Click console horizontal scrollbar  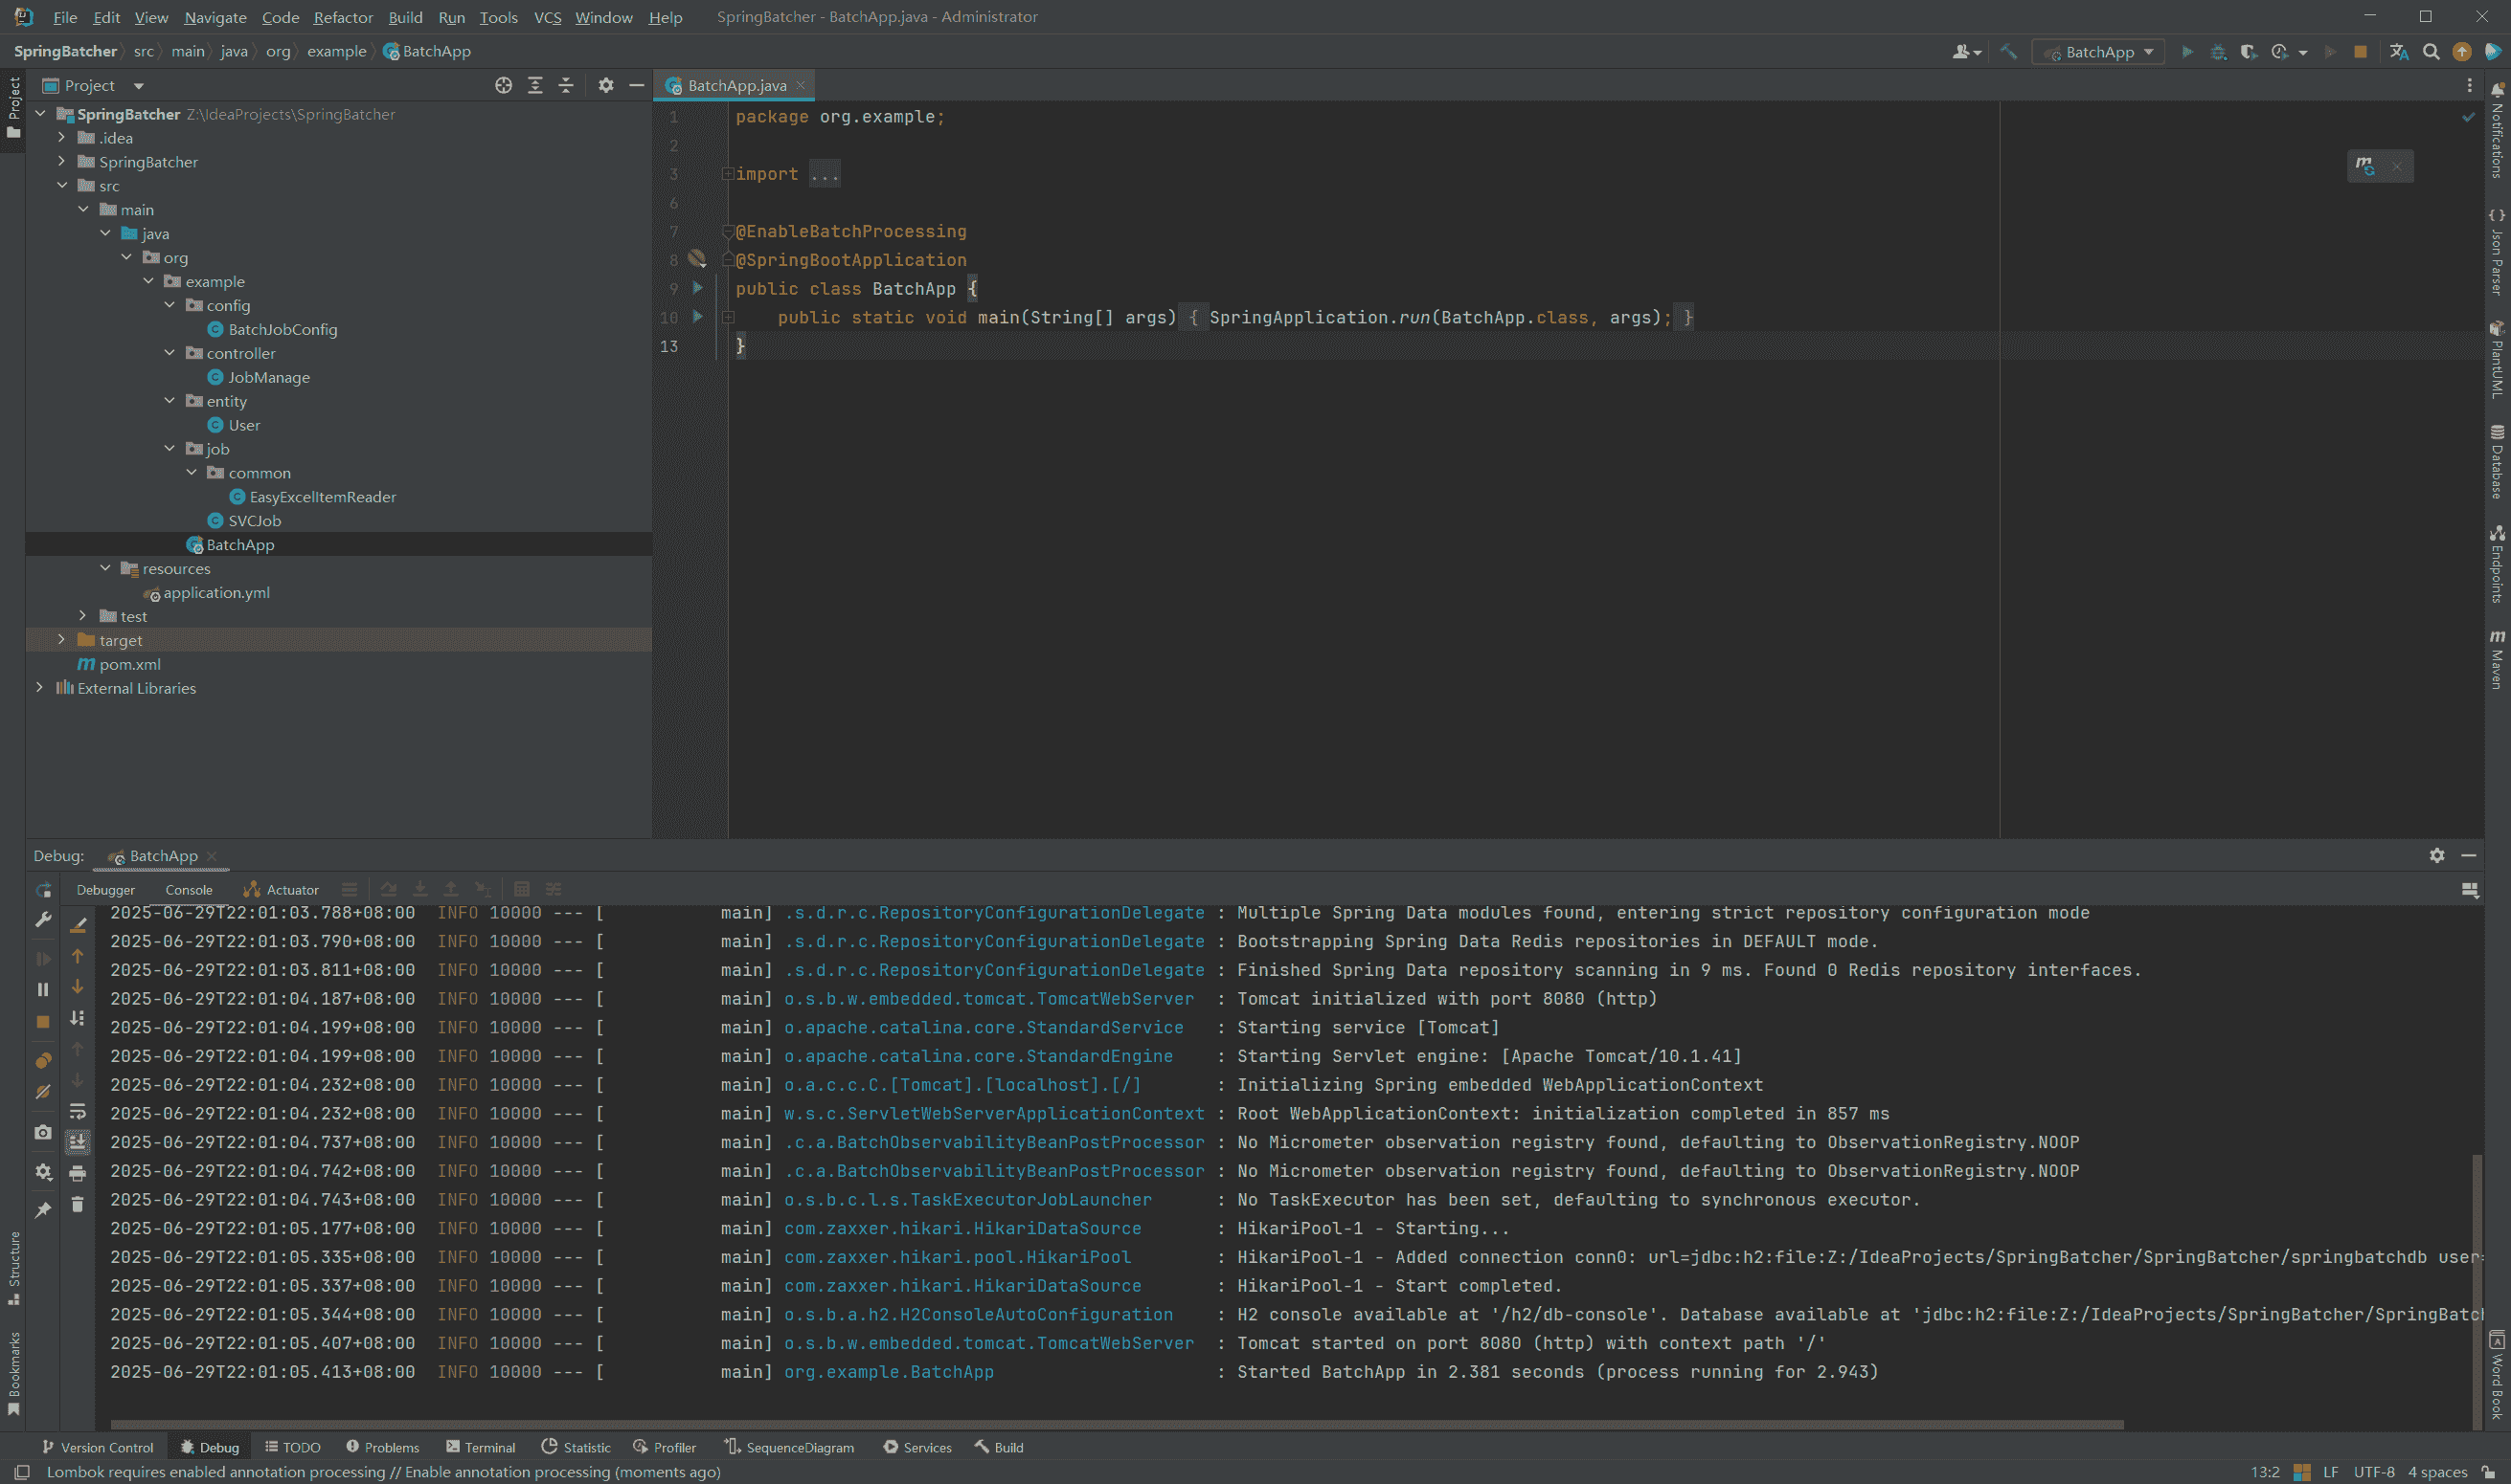tap(1117, 1424)
